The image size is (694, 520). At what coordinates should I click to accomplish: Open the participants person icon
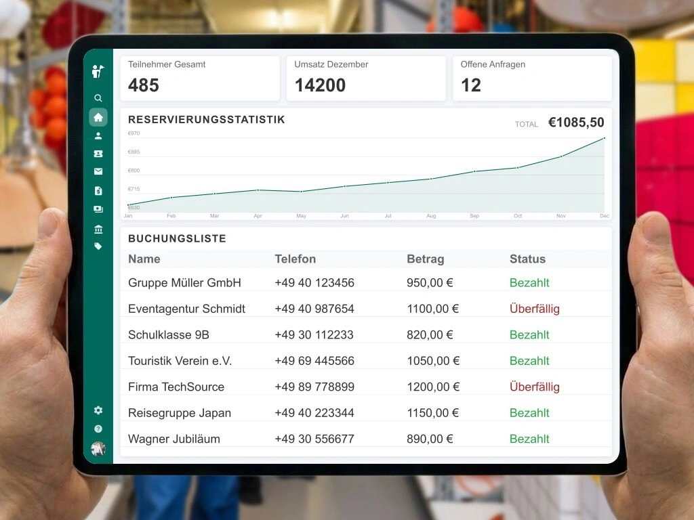[98, 135]
